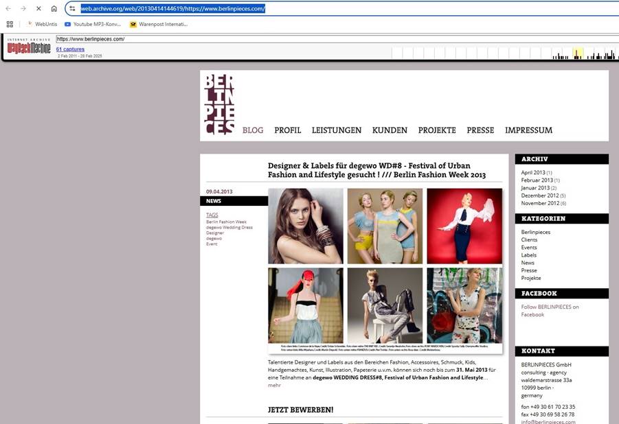This screenshot has width=619, height=424.
Task: Select the News category in sidebar
Action: point(528,263)
